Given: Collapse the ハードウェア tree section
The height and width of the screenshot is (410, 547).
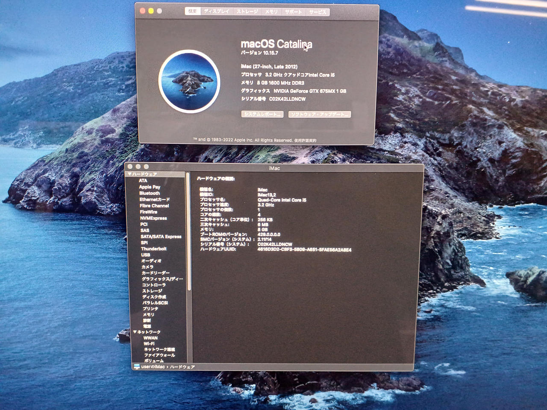Looking at the screenshot, I should point(129,174).
